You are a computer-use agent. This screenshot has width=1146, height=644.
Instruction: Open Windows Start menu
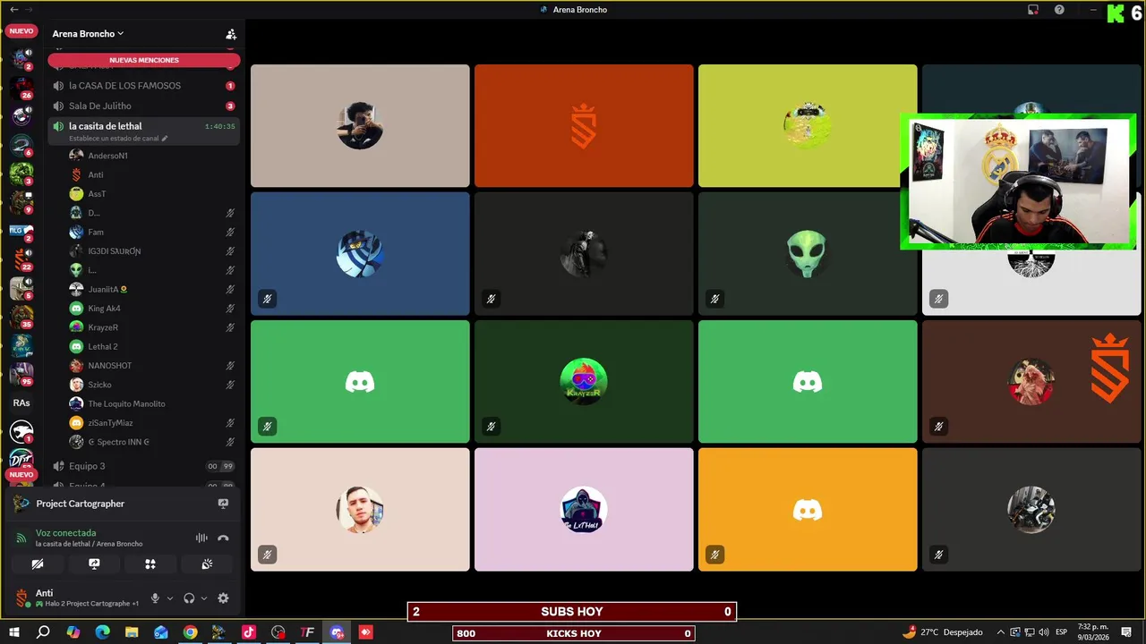click(13, 632)
